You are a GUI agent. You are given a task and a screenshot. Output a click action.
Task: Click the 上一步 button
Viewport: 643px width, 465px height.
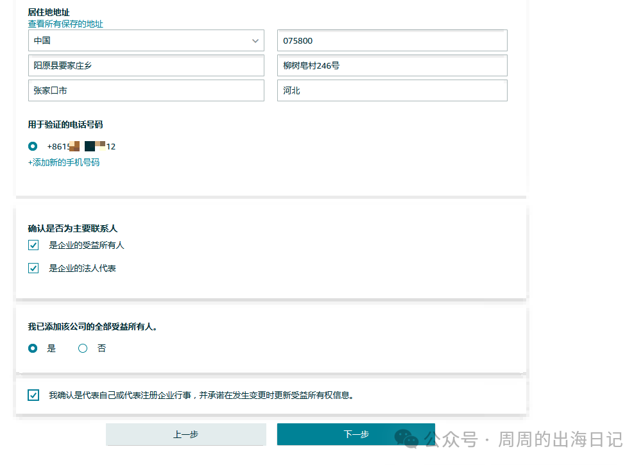[185, 434]
